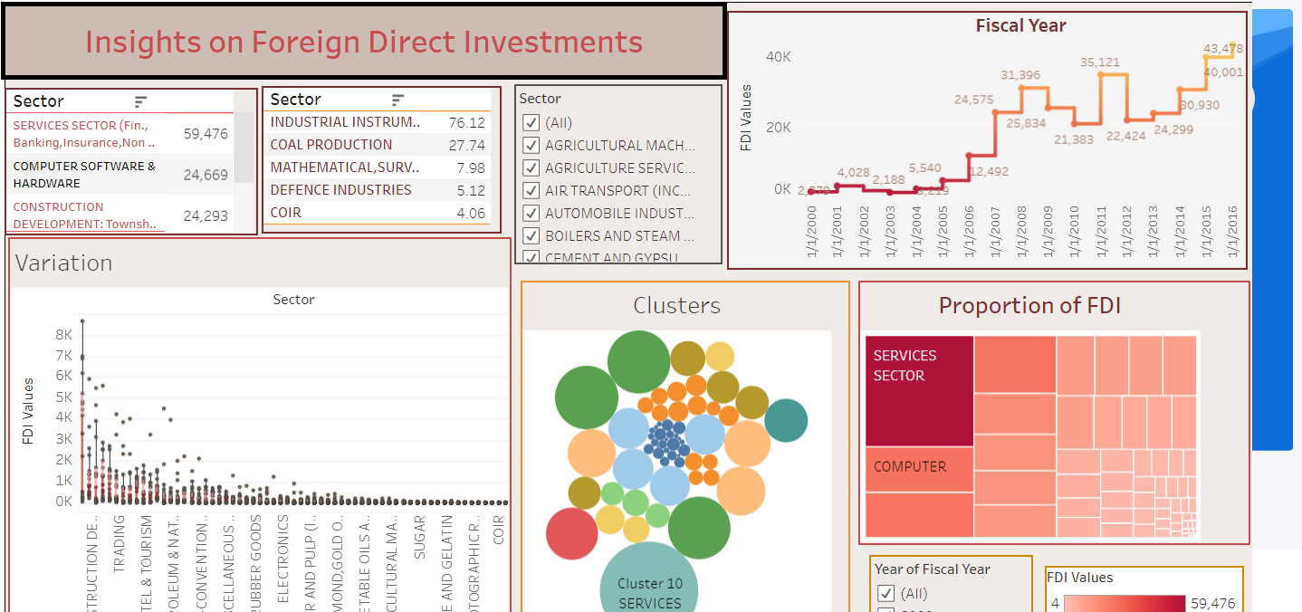Click sort icon above Industrial Instruments table
Screen dimensions: 1302x612
(x=397, y=100)
